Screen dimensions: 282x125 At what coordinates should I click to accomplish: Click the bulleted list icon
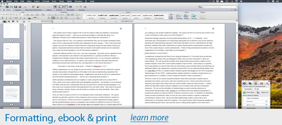[x=49, y=14]
